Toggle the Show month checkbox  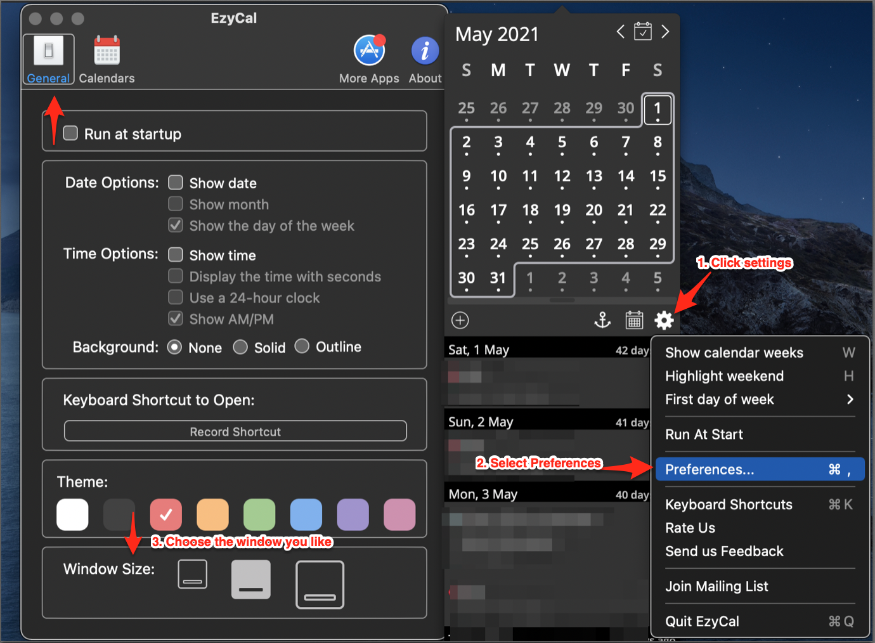coord(176,204)
